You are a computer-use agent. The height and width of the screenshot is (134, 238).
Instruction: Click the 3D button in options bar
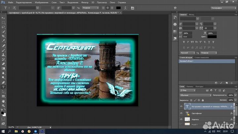175,8
